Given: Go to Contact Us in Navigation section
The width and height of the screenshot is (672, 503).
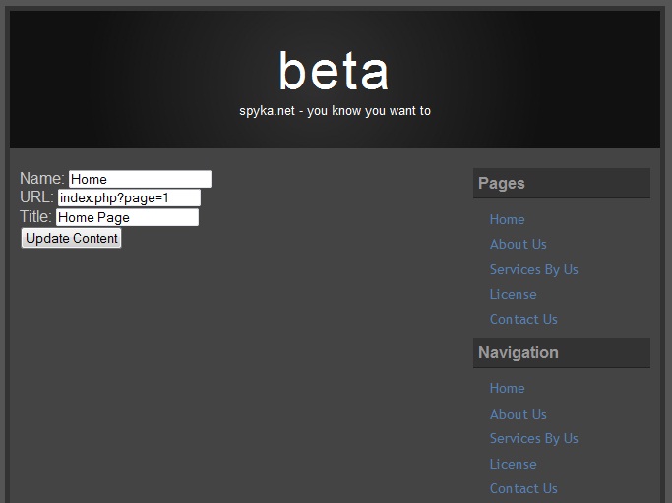Looking at the screenshot, I should point(523,488).
